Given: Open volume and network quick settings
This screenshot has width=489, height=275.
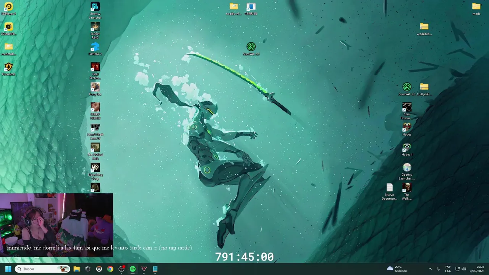Looking at the screenshot, I should pyautogui.click(x=461, y=269).
